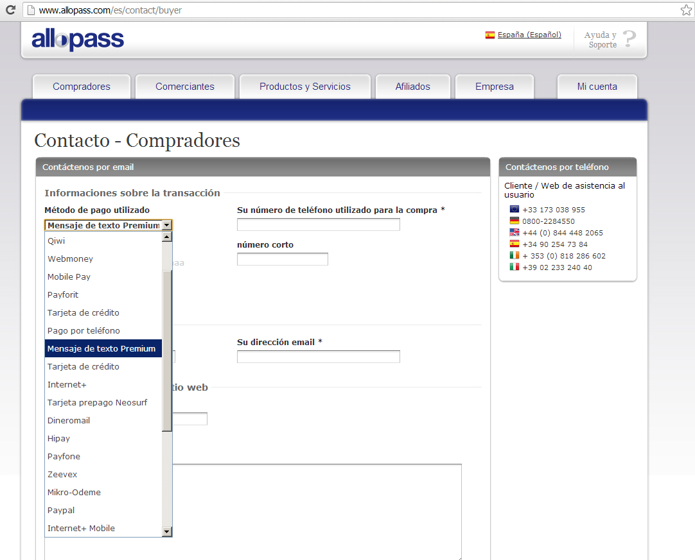The image size is (695, 560).
Task: Click the + 353 (0) 818 286 602 number
Action: point(564,256)
